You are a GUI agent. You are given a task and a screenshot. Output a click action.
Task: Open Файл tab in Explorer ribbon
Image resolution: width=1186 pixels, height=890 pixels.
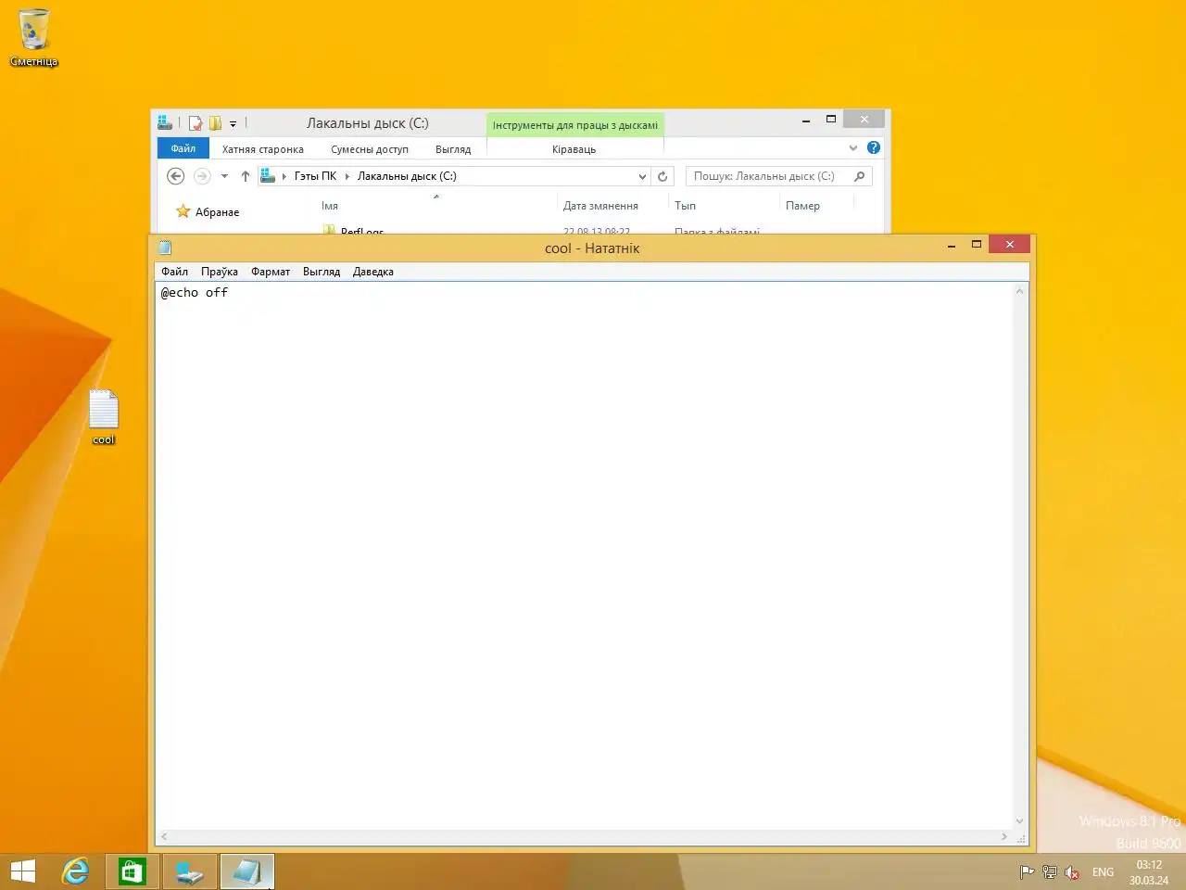point(183,148)
